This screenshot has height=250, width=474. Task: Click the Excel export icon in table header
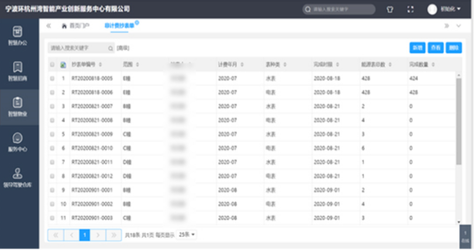tap(63, 65)
